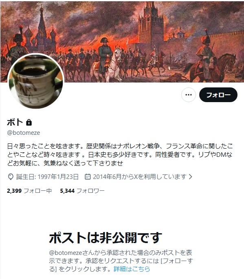The width and height of the screenshot is (244, 279).
Task: Open the burning Moscow header banner image
Action: 122,42
